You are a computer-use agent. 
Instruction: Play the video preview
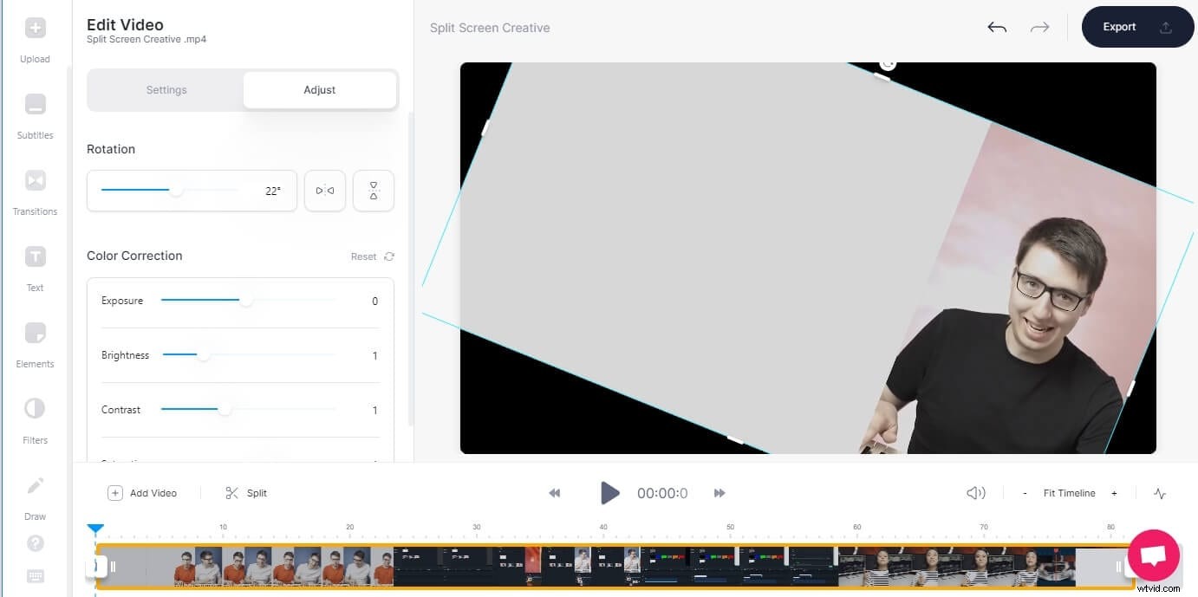tap(609, 492)
